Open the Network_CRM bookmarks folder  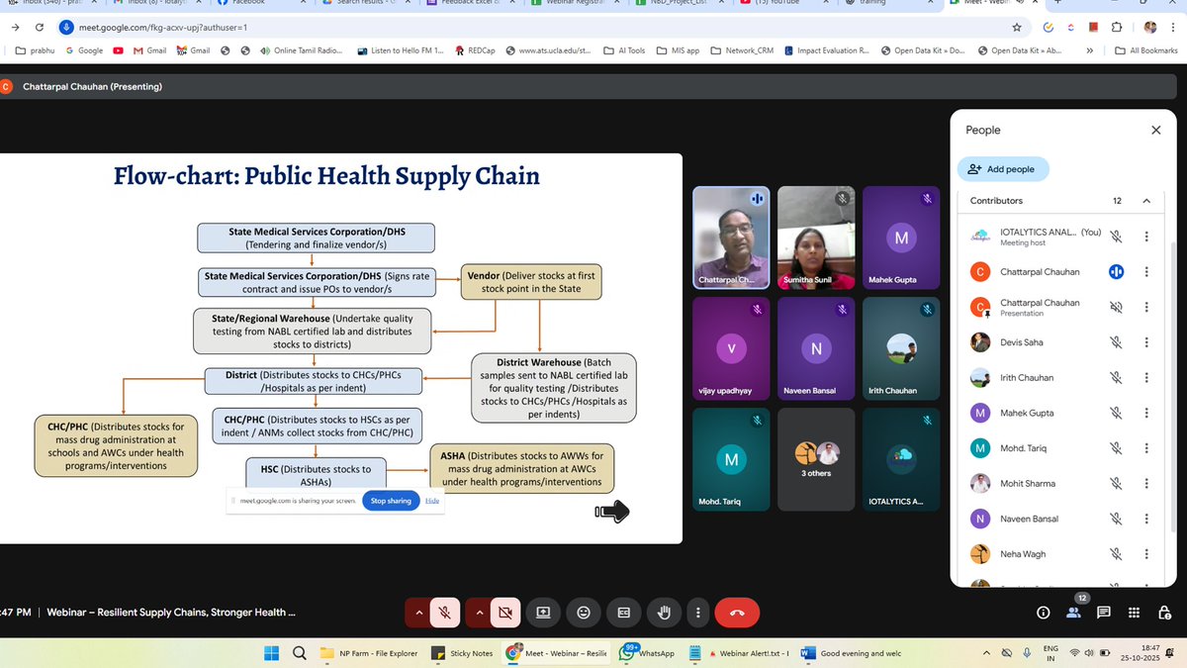(741, 50)
